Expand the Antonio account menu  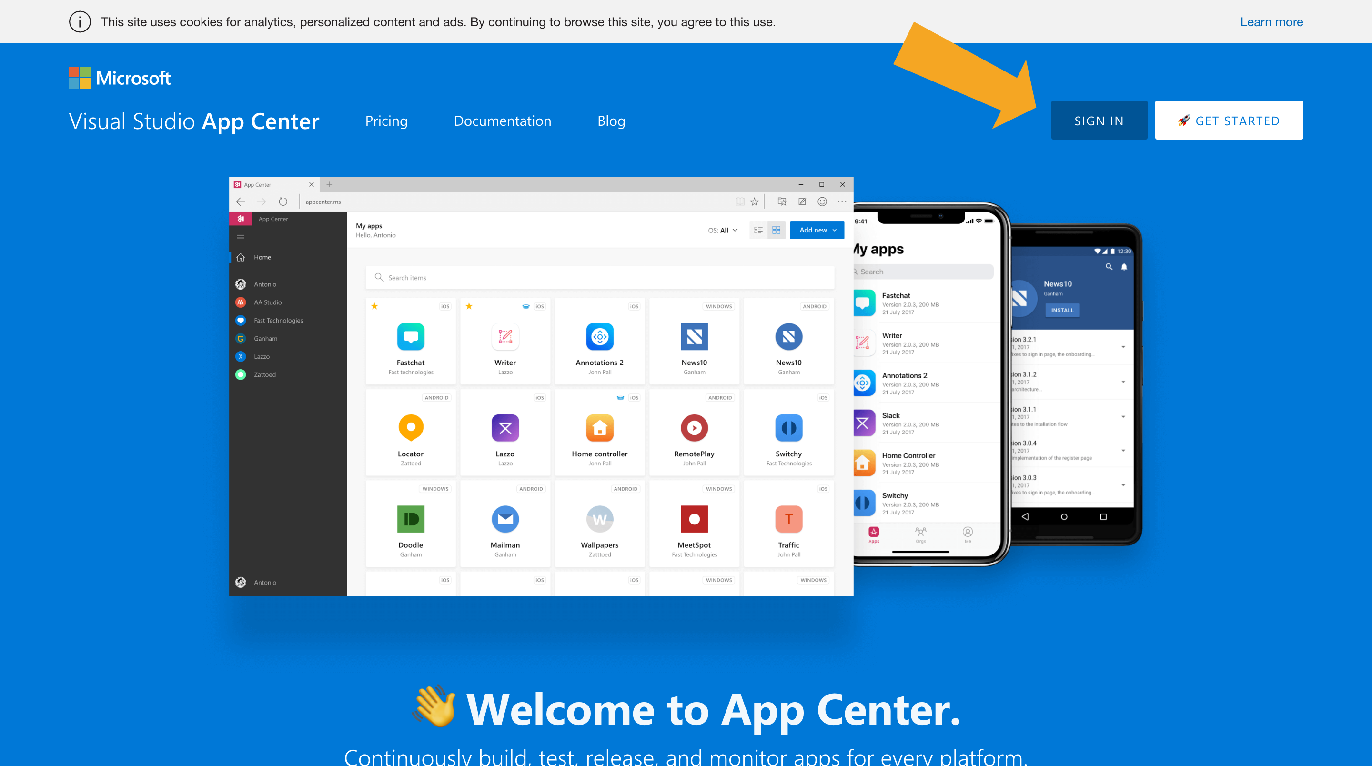[264, 581]
